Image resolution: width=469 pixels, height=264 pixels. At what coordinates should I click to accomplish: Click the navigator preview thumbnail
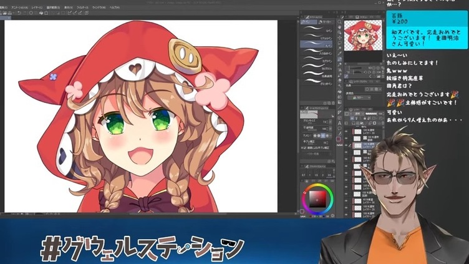pos(363,36)
